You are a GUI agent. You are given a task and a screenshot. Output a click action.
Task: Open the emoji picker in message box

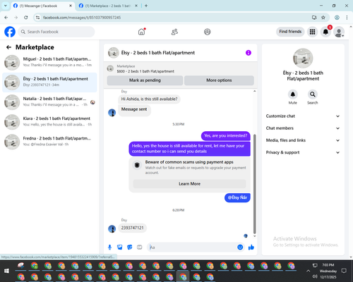240,247
